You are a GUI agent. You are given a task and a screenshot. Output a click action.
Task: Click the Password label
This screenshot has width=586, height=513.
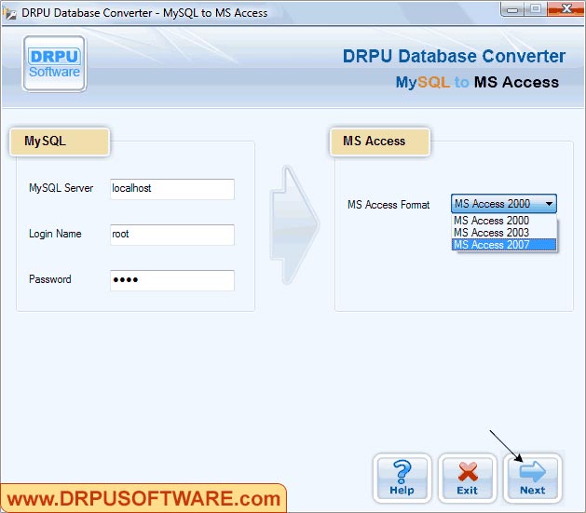tap(49, 279)
